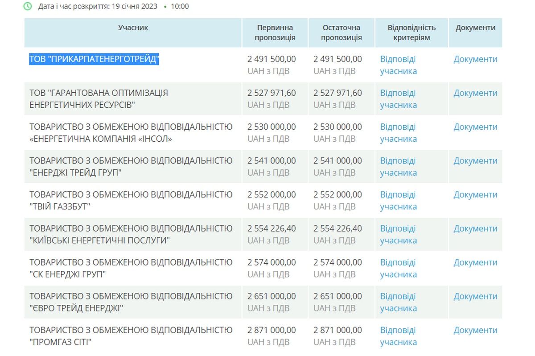The width and height of the screenshot is (535, 356).
Task: Open Документи for "ЄВРО ТРЕЙД ЕНЕРДЖІ"
Action: 475,296
